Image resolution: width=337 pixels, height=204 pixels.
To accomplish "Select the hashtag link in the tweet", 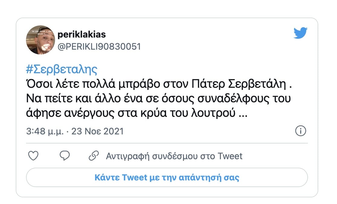I will [61, 69].
